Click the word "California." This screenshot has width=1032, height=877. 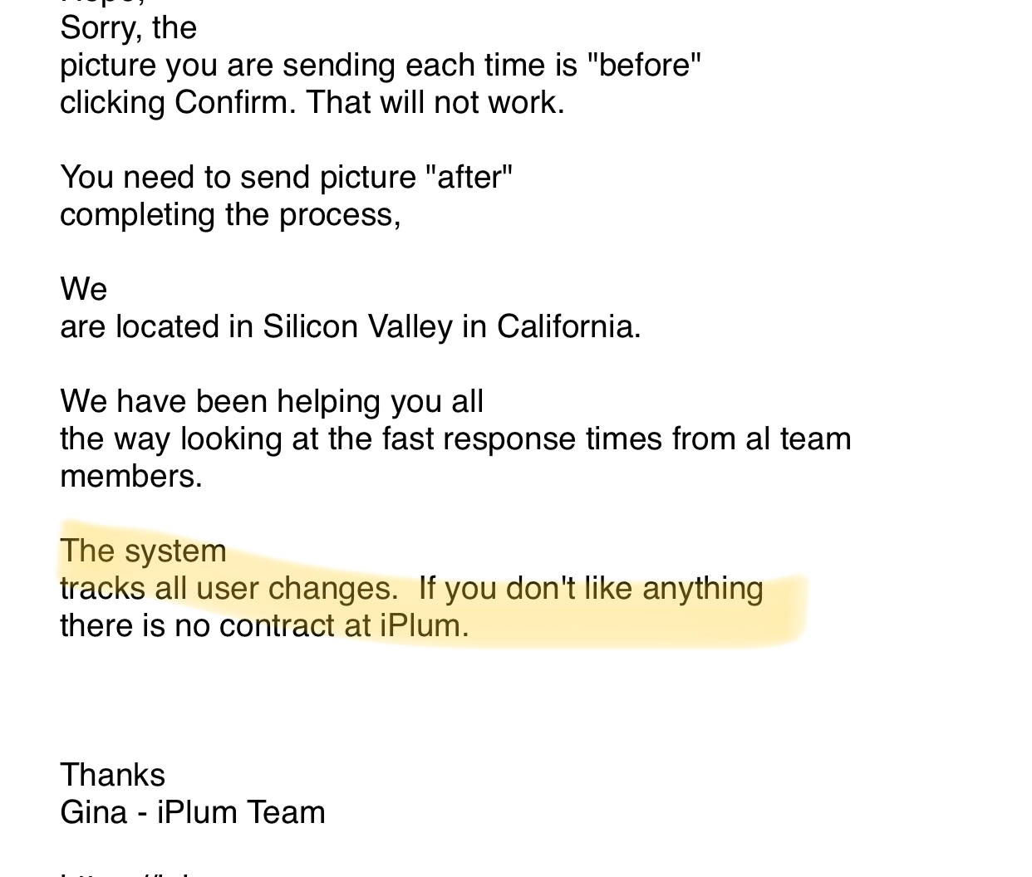(x=568, y=327)
